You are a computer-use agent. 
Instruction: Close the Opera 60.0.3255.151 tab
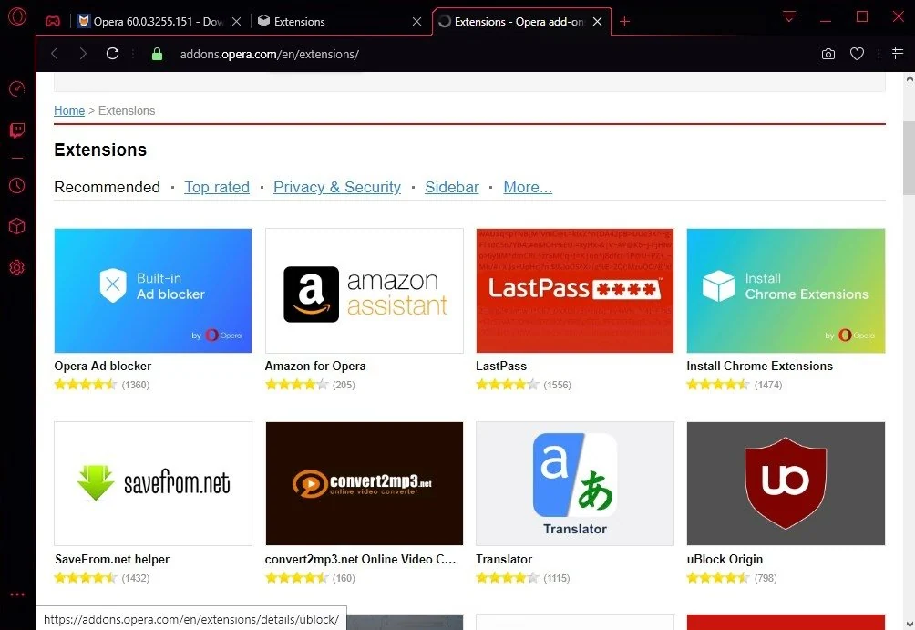click(x=236, y=22)
